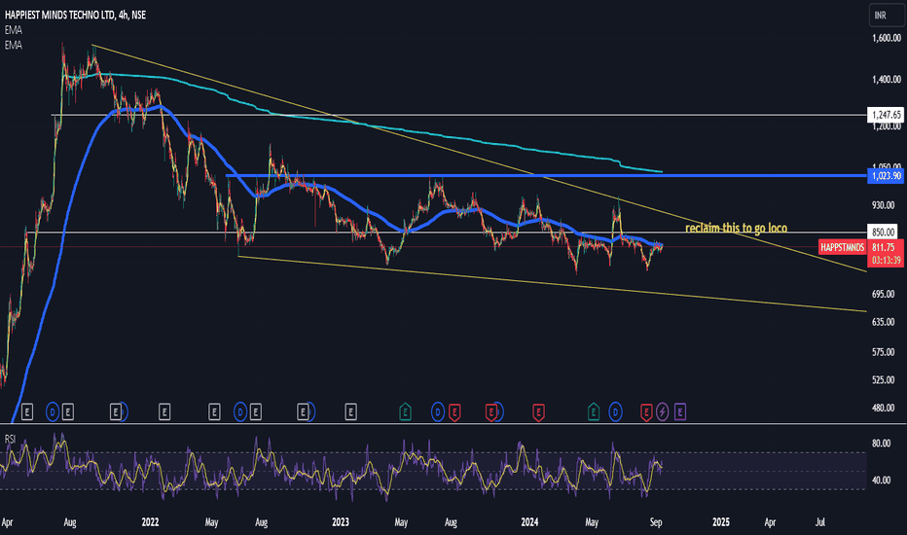The width and height of the screenshot is (907, 535).
Task: Select the 'reclaim this to go loco' annotation
Action: 736,228
